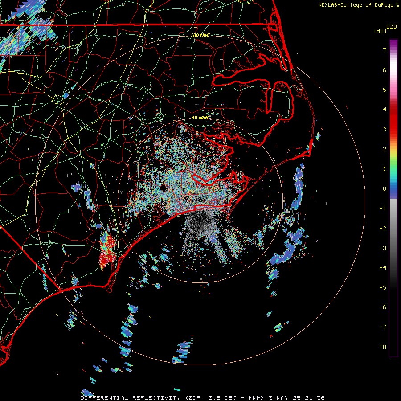Click the "NEXLAB-College of DuPage" credit text
Image resolution: width=401 pixels, height=401 pixels.
(356, 5)
